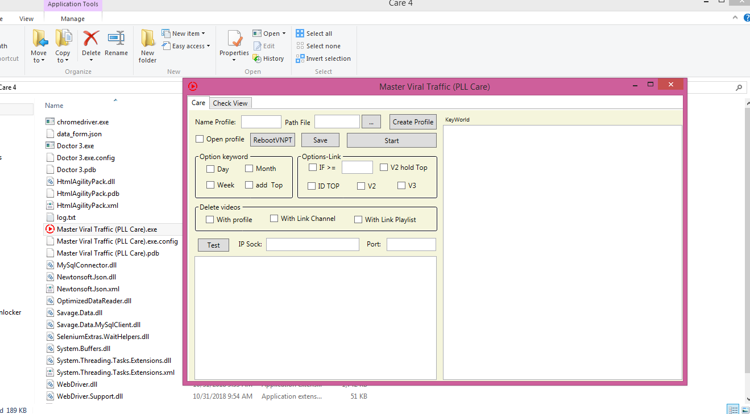Switch to the Check View tab
This screenshot has width=750, height=414.
pos(230,103)
